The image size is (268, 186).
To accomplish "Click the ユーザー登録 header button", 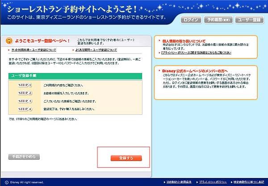I will (250, 20).
